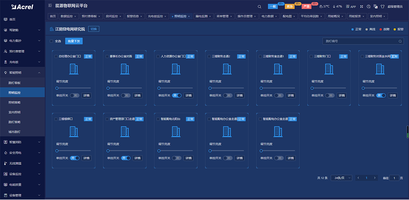
Task: Click the search magnifier icon in top bar
Action: [260, 7]
